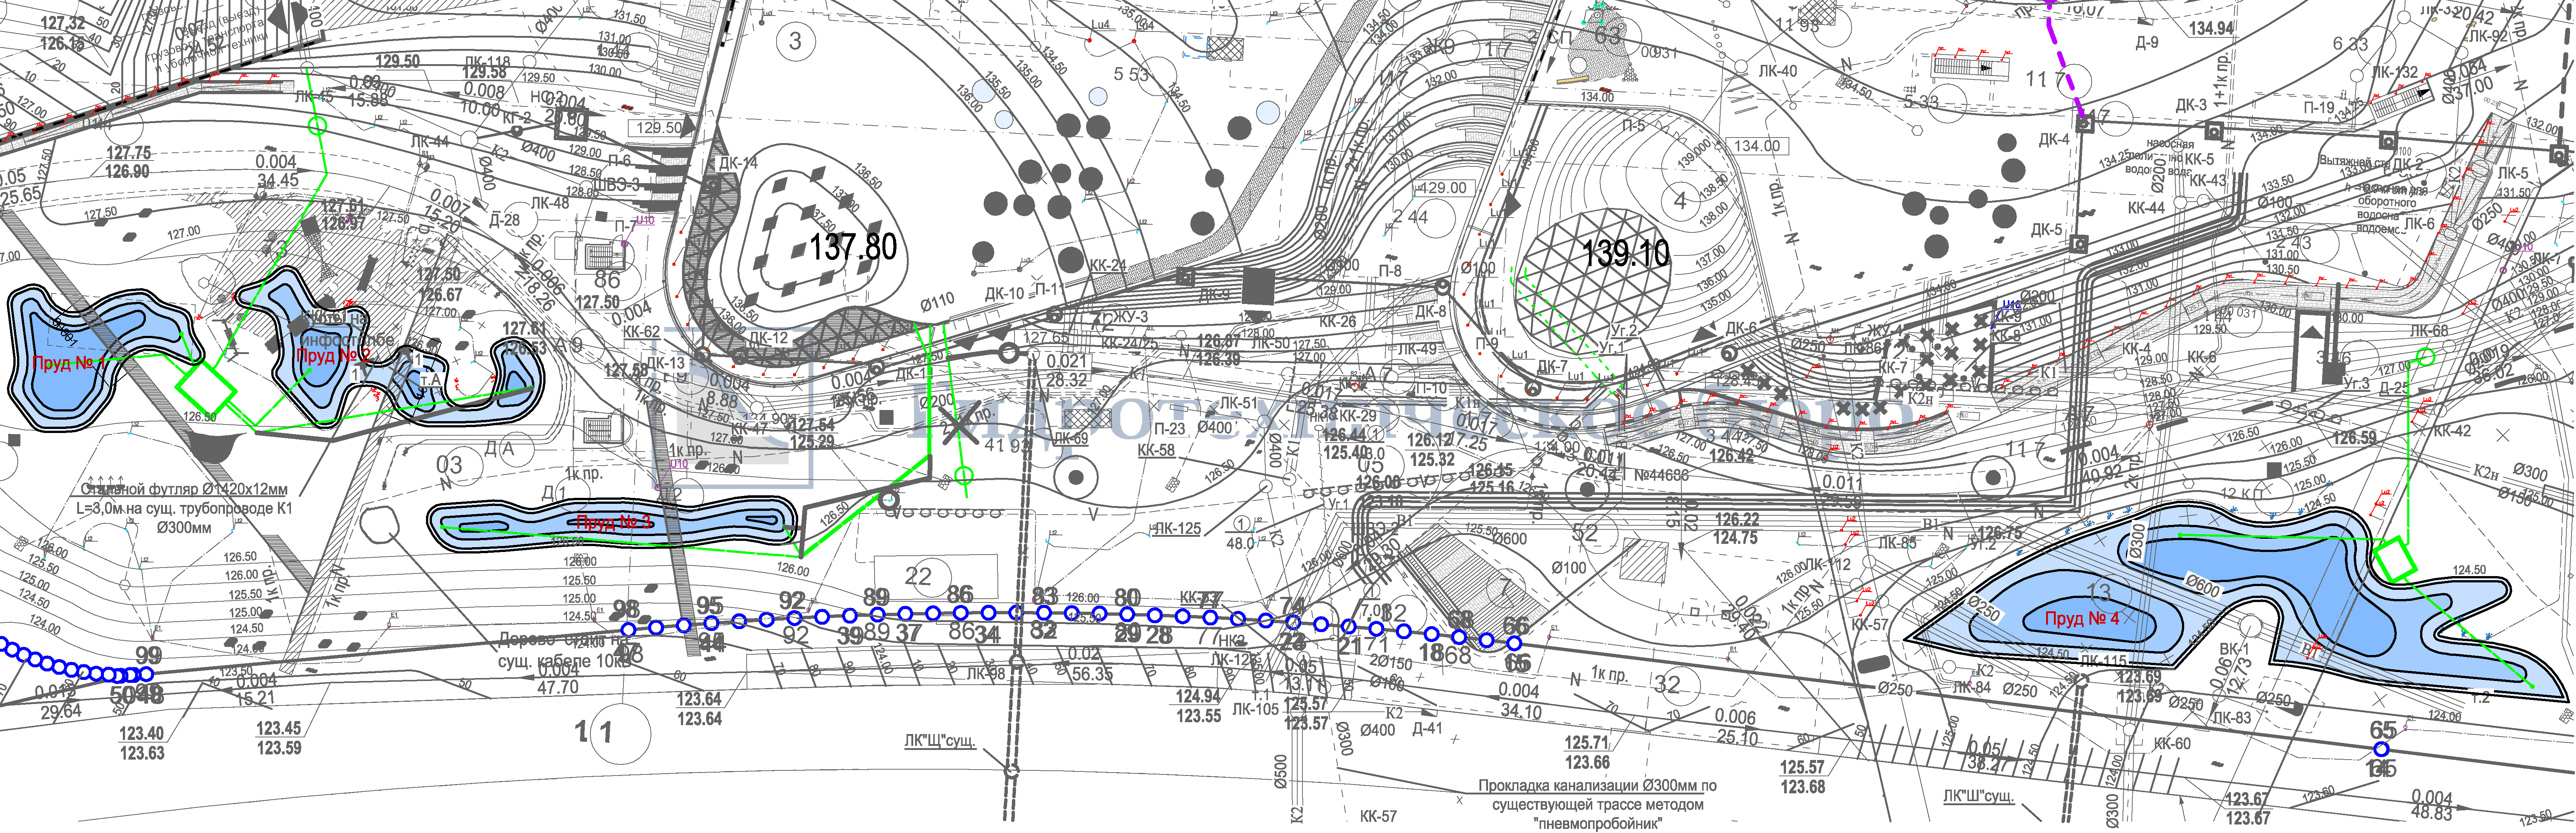Click the note 'Стальной футляр Ø1420x12мм'
The width and height of the screenshot is (2576, 833).
click(x=184, y=489)
